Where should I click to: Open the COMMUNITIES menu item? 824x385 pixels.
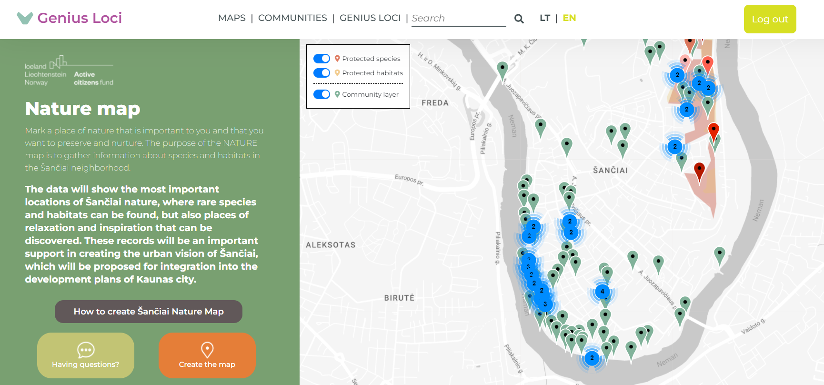pos(292,18)
